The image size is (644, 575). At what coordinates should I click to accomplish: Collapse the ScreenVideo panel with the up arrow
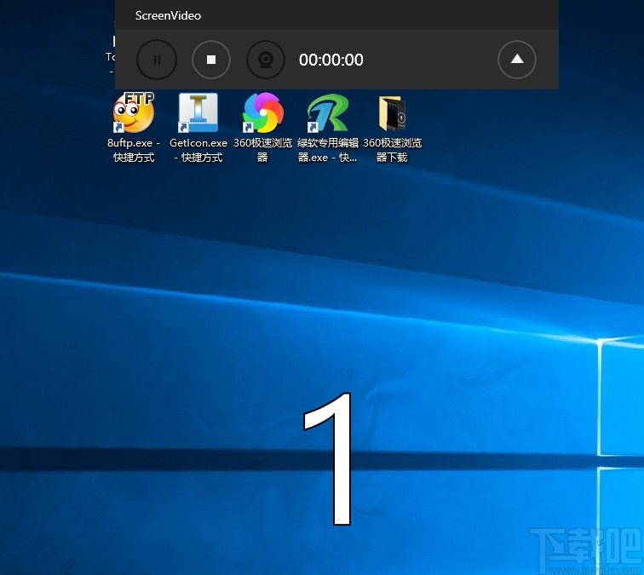tap(517, 60)
